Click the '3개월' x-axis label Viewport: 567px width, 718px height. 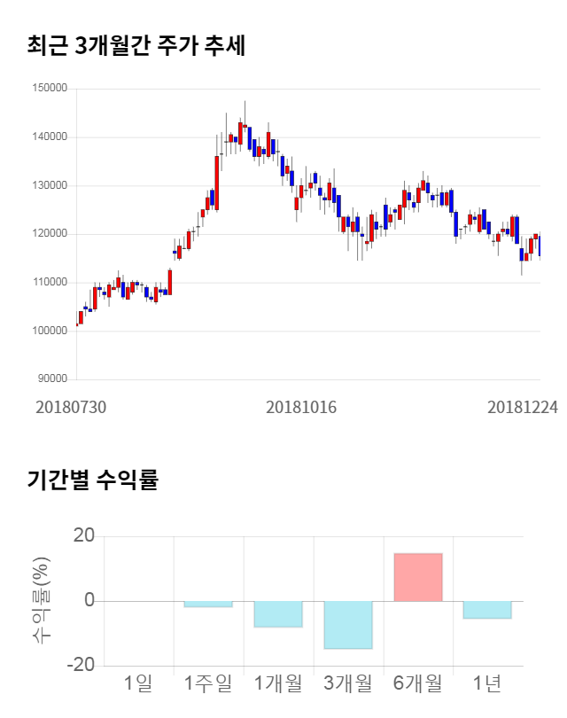(347, 683)
